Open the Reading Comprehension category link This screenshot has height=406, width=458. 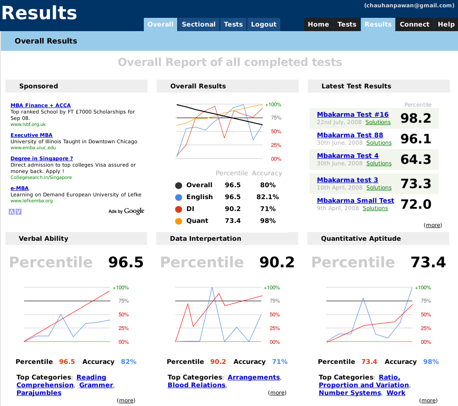tap(91, 378)
